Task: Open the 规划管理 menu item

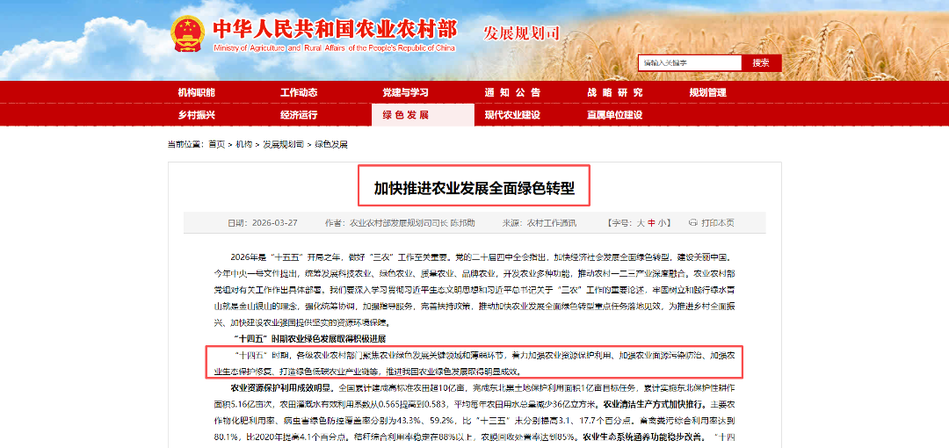Action: 707,92
